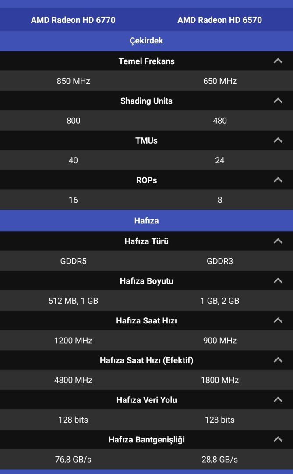
Task: Click the Temel Frekans row title
Action: pos(146,61)
